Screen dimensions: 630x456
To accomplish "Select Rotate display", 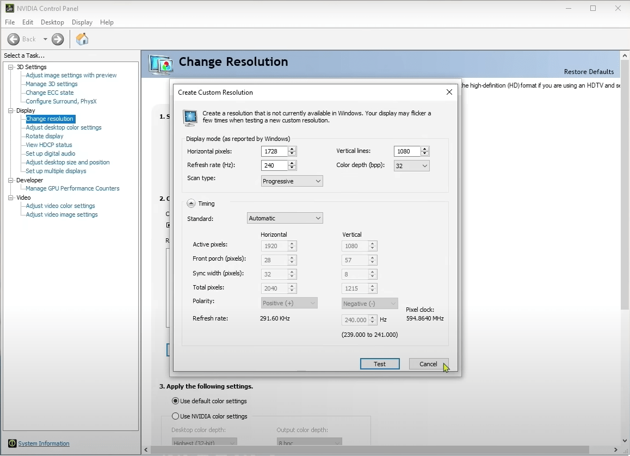I will pyautogui.click(x=44, y=136).
